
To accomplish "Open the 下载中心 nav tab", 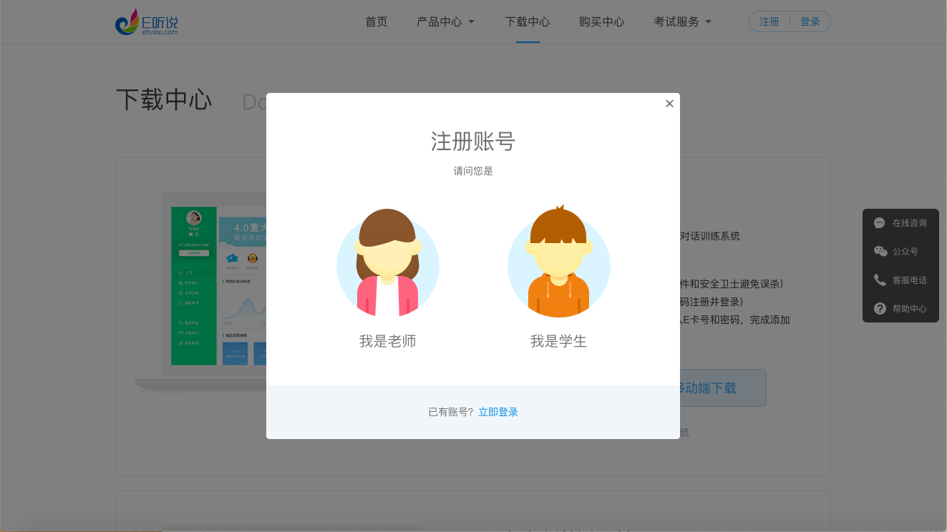I will point(528,22).
